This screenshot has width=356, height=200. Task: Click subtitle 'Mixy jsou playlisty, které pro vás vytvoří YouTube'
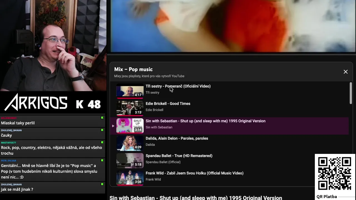click(x=149, y=76)
